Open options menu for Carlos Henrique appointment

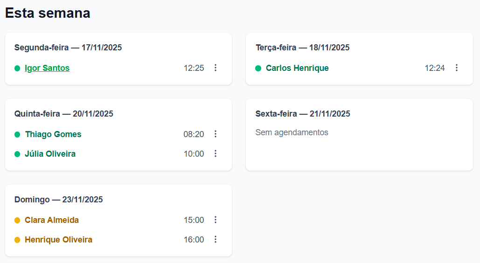coord(457,68)
